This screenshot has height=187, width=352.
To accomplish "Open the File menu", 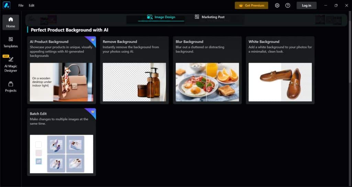I will 21,5.
